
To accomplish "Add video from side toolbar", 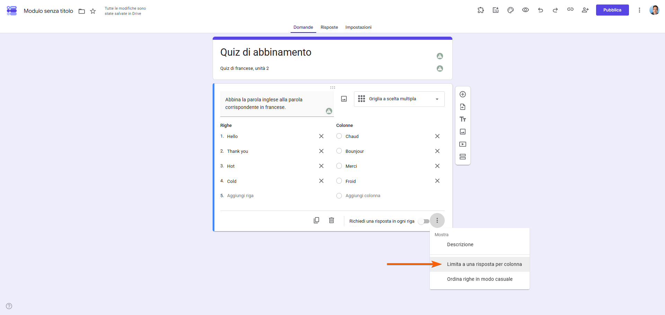I will (463, 144).
